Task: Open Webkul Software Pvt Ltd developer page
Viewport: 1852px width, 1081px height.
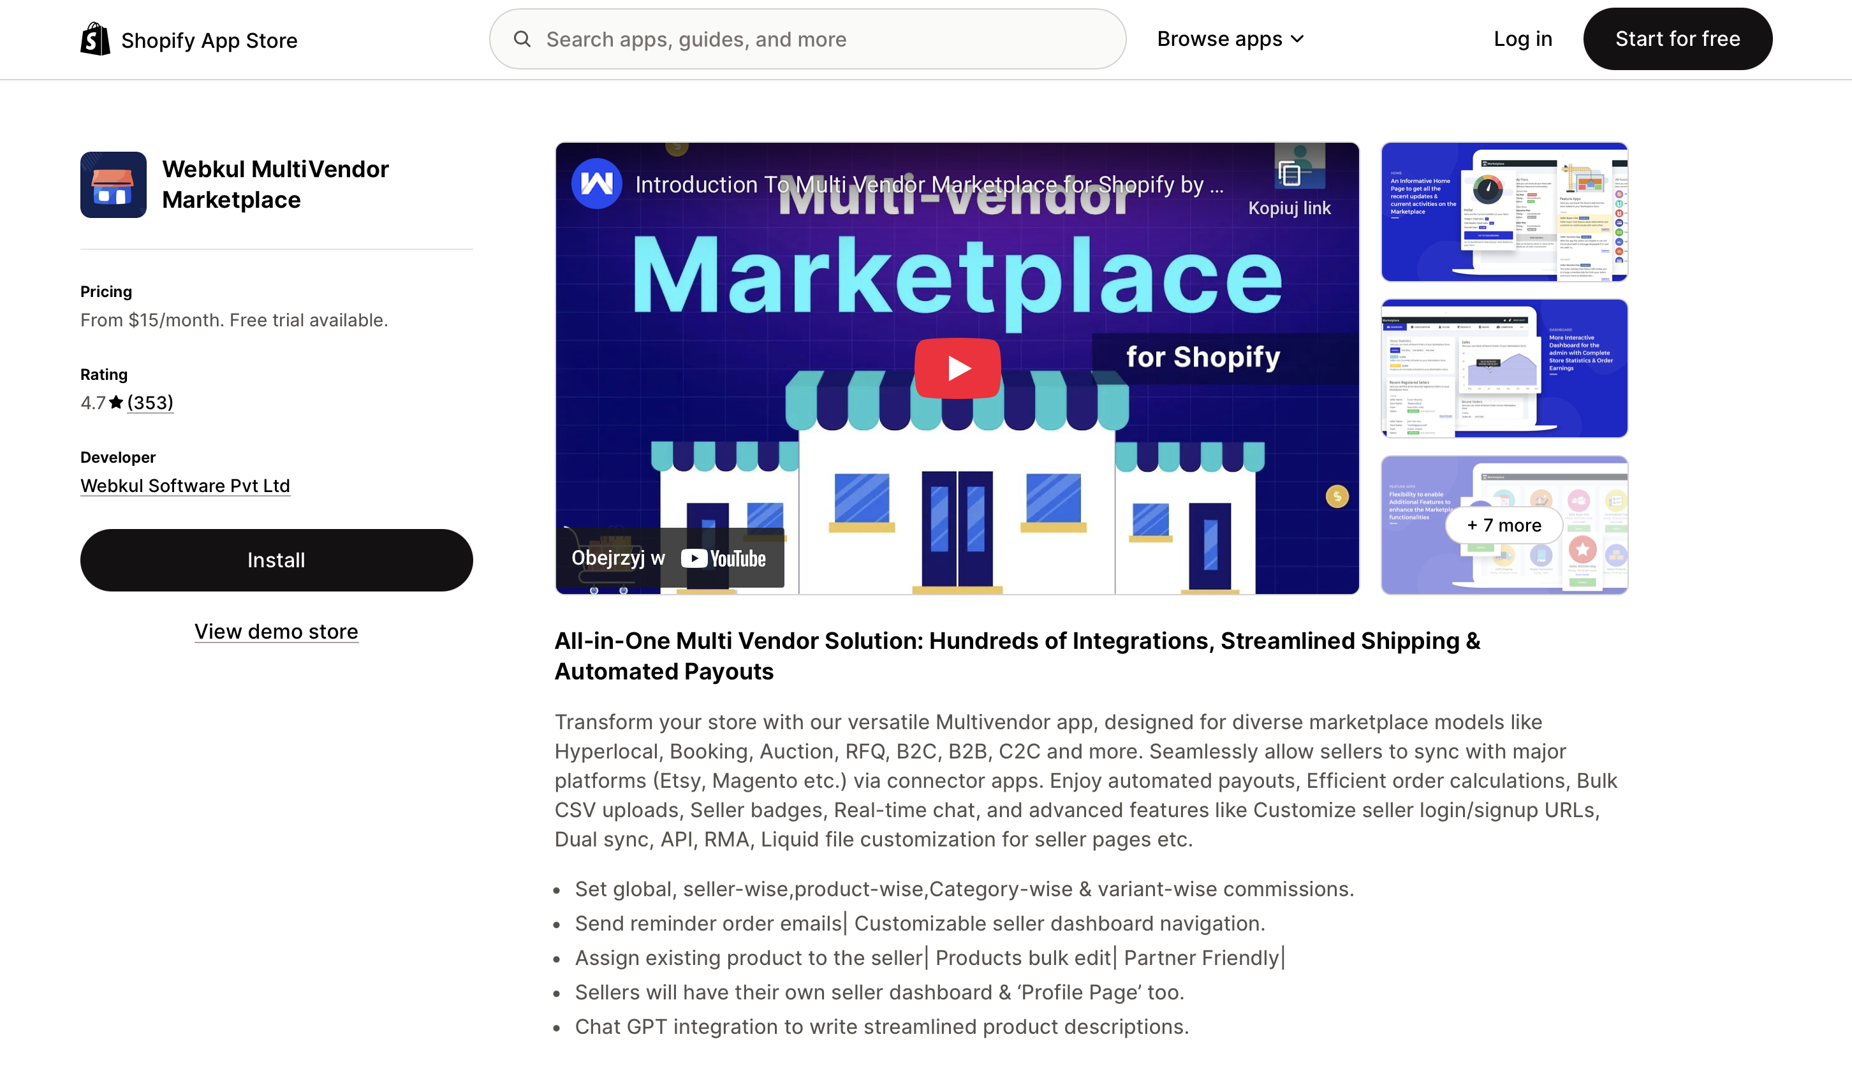Action: [185, 486]
